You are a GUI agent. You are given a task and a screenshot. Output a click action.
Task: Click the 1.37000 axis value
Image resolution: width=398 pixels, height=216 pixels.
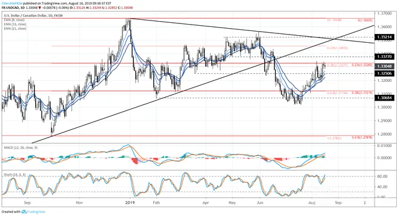385,13
